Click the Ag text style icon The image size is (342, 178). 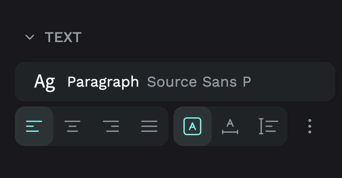(x=44, y=82)
